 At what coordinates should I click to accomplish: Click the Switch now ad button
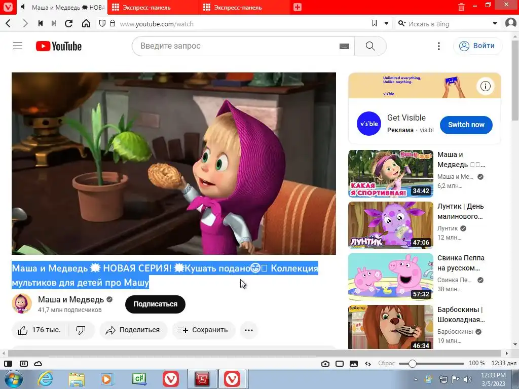coord(466,125)
